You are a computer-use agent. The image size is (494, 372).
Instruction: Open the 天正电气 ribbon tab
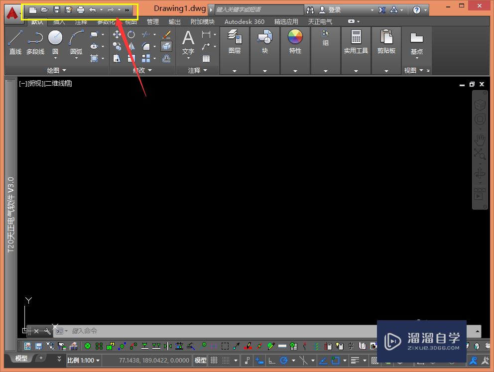tap(320, 22)
